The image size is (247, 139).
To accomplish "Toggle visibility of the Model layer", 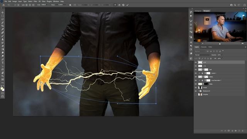I will click(x=196, y=88).
